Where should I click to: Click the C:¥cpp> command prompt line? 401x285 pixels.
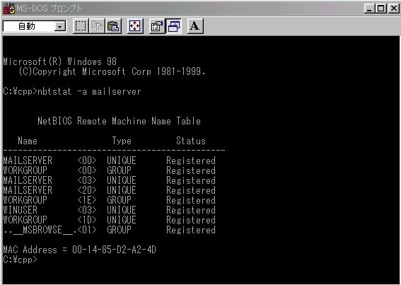coord(20,260)
